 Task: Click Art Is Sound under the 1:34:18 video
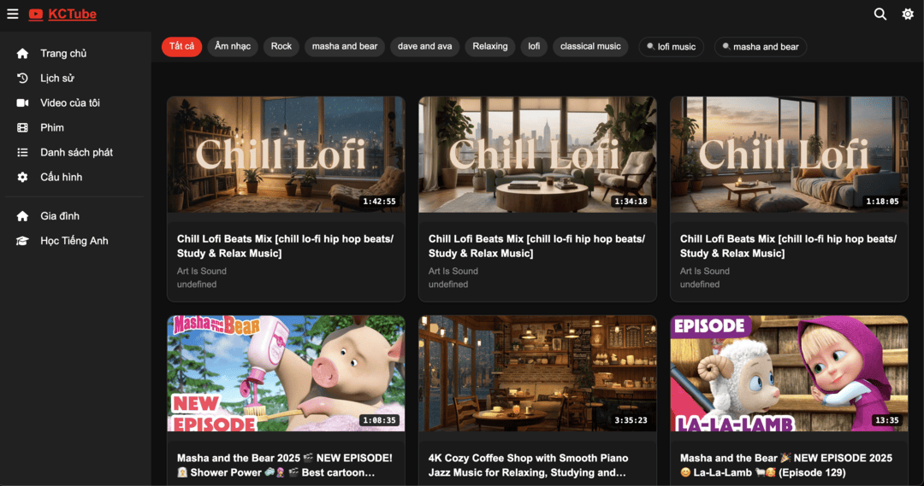point(453,272)
